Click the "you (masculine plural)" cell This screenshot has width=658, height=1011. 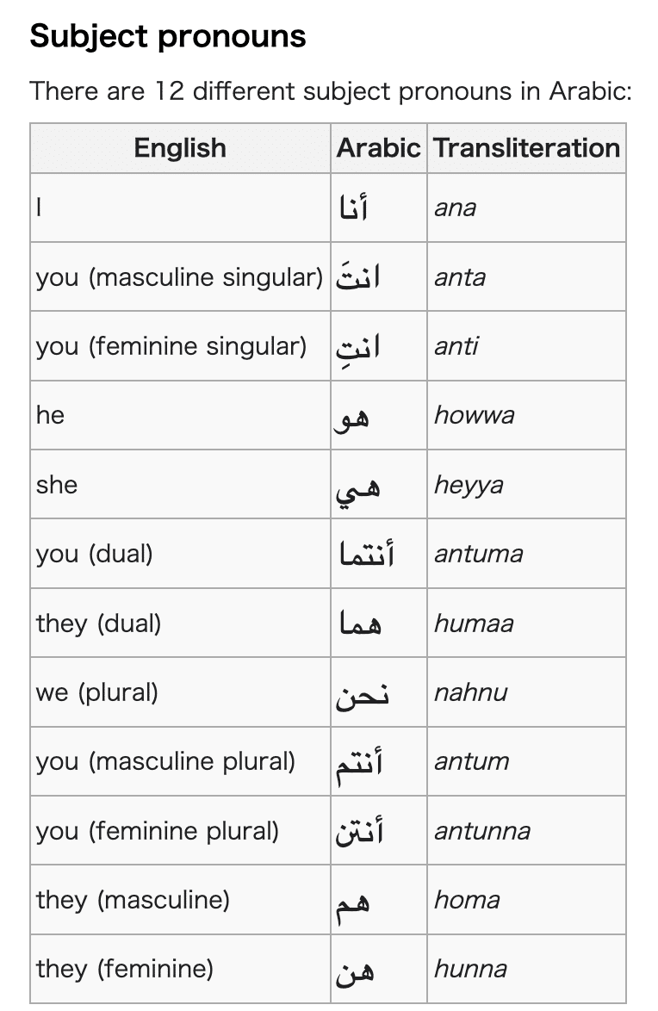[x=165, y=761]
